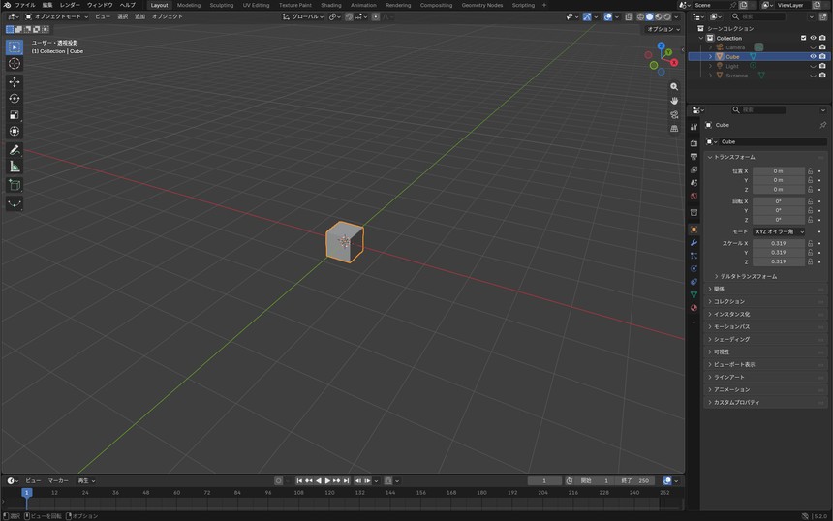Select the 3D Cursor tool

pos(15,64)
